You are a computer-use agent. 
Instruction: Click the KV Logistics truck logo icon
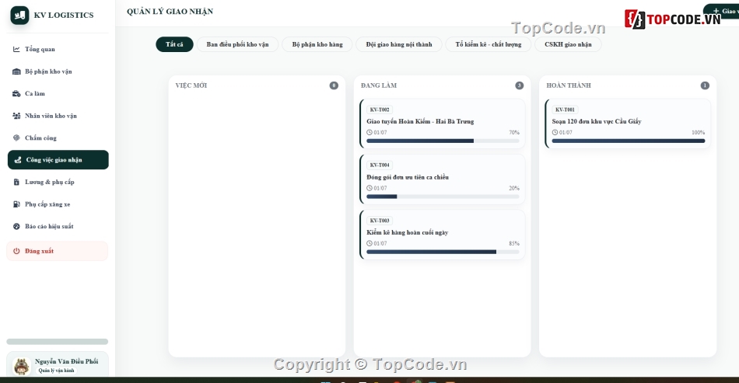click(x=19, y=15)
